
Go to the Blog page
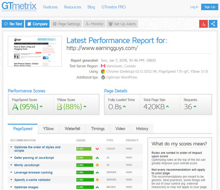pos(91,7)
